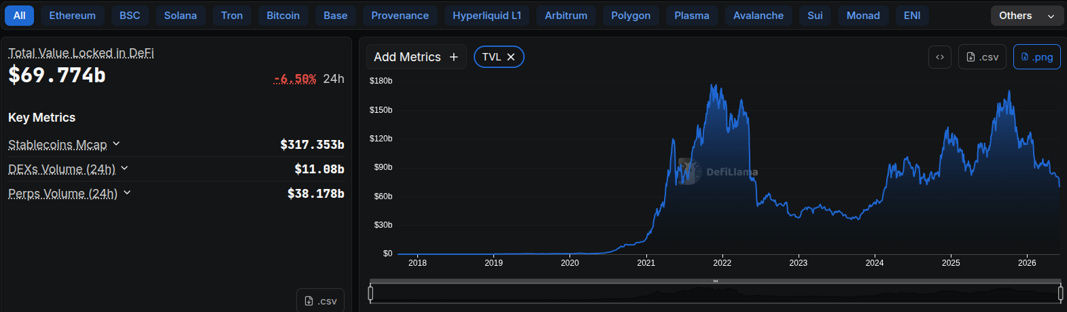Expand the Perps Volume (24h) chevron
This screenshot has height=312, width=1067.
(127, 192)
